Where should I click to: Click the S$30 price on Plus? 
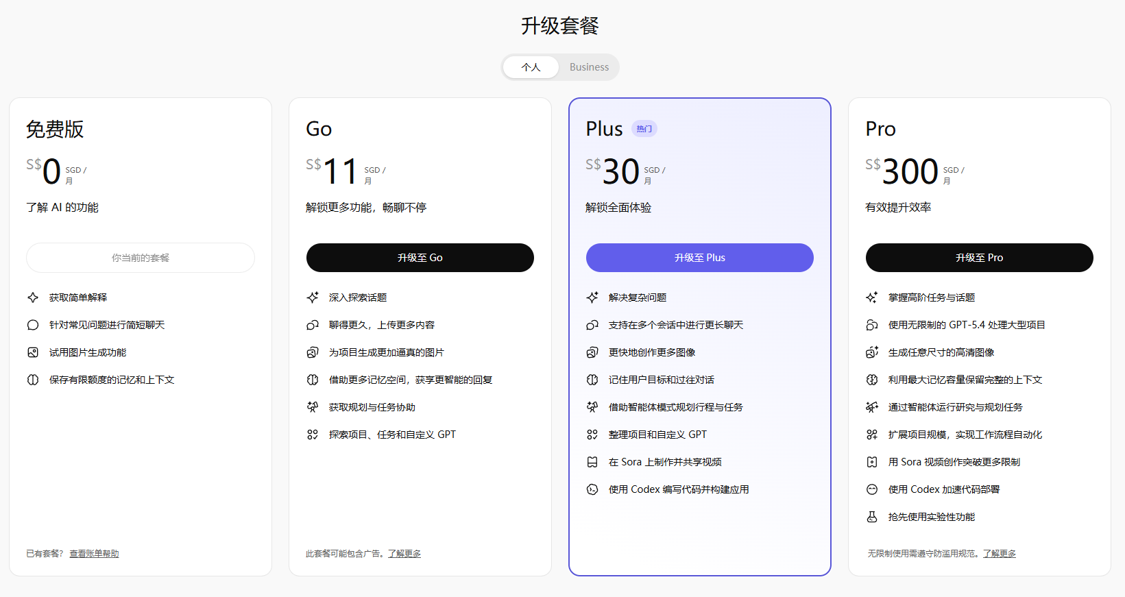[613, 171]
